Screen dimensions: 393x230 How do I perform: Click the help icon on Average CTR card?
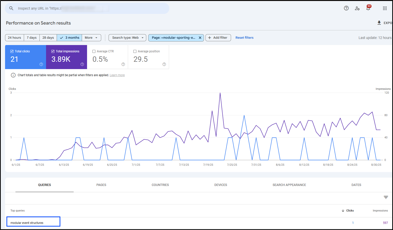pyautogui.click(x=123, y=64)
